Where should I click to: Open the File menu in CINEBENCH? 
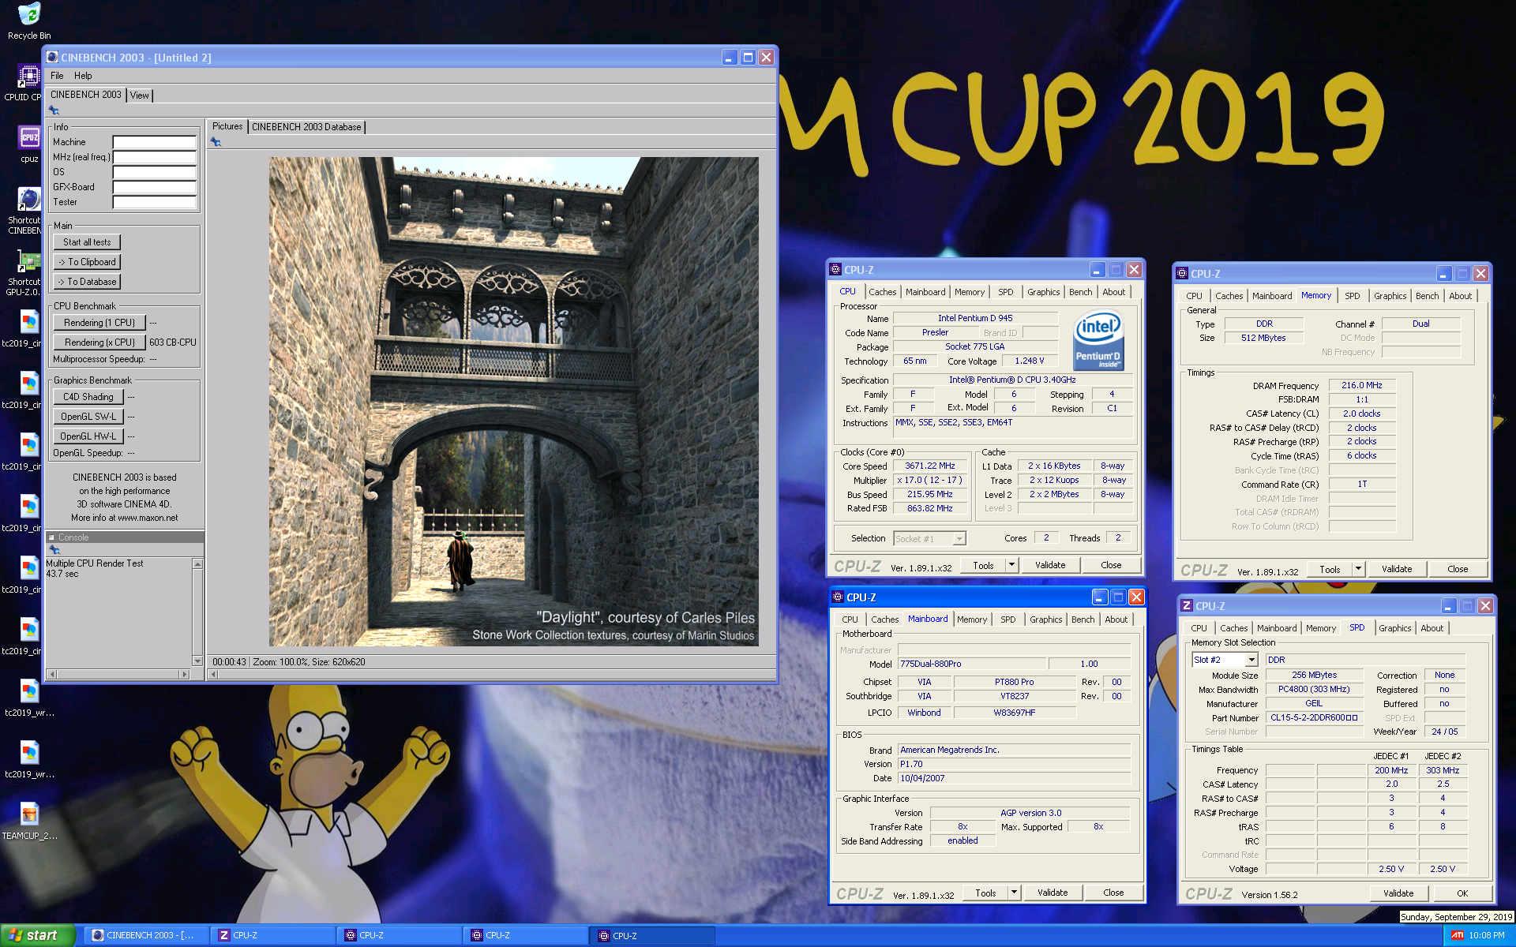pos(57,76)
